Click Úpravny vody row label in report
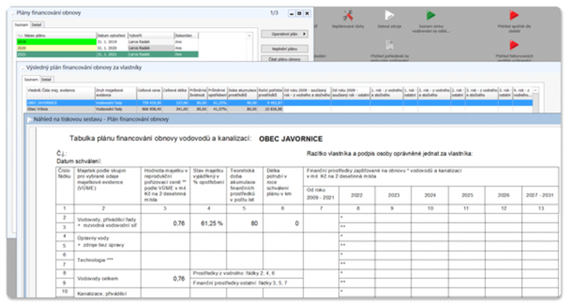Viewport: 567px width, 304px height. [93, 238]
